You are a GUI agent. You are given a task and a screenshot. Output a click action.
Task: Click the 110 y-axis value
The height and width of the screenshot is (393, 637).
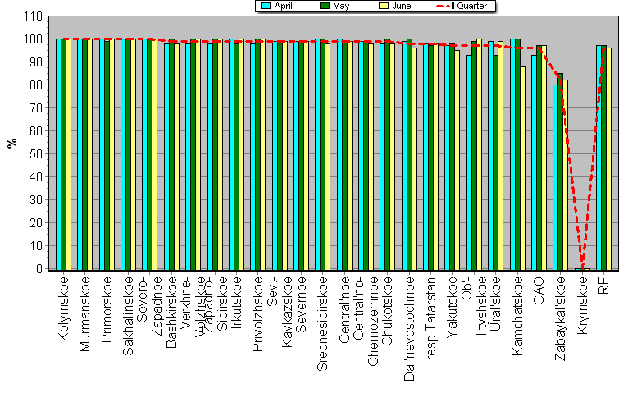point(34,16)
